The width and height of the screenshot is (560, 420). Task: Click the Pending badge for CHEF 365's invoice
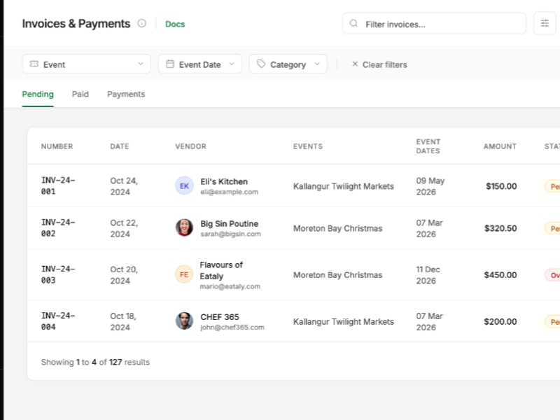pyautogui.click(x=553, y=321)
